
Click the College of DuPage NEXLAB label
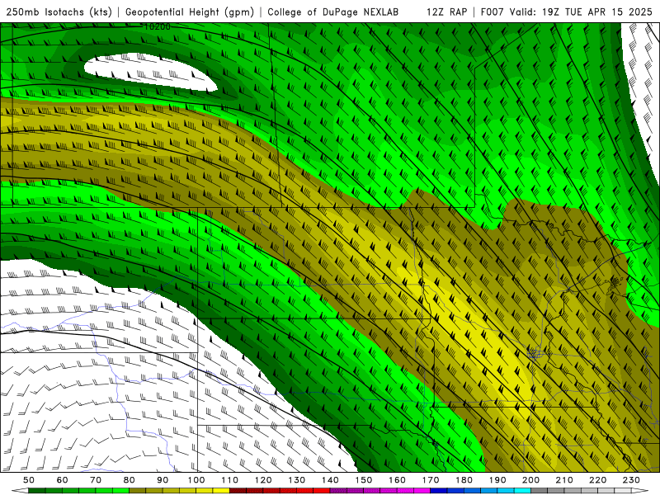point(333,12)
